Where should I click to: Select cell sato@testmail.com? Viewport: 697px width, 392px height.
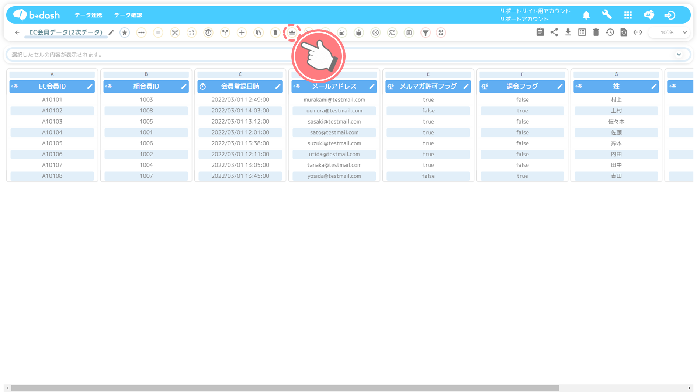(334, 132)
